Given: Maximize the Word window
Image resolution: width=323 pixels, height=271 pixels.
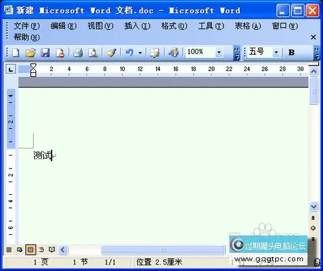Looking at the screenshot, I should point(298,10).
